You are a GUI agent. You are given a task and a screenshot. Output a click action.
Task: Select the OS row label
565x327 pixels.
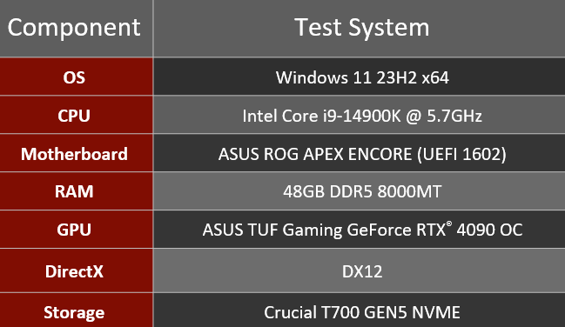coord(76,77)
